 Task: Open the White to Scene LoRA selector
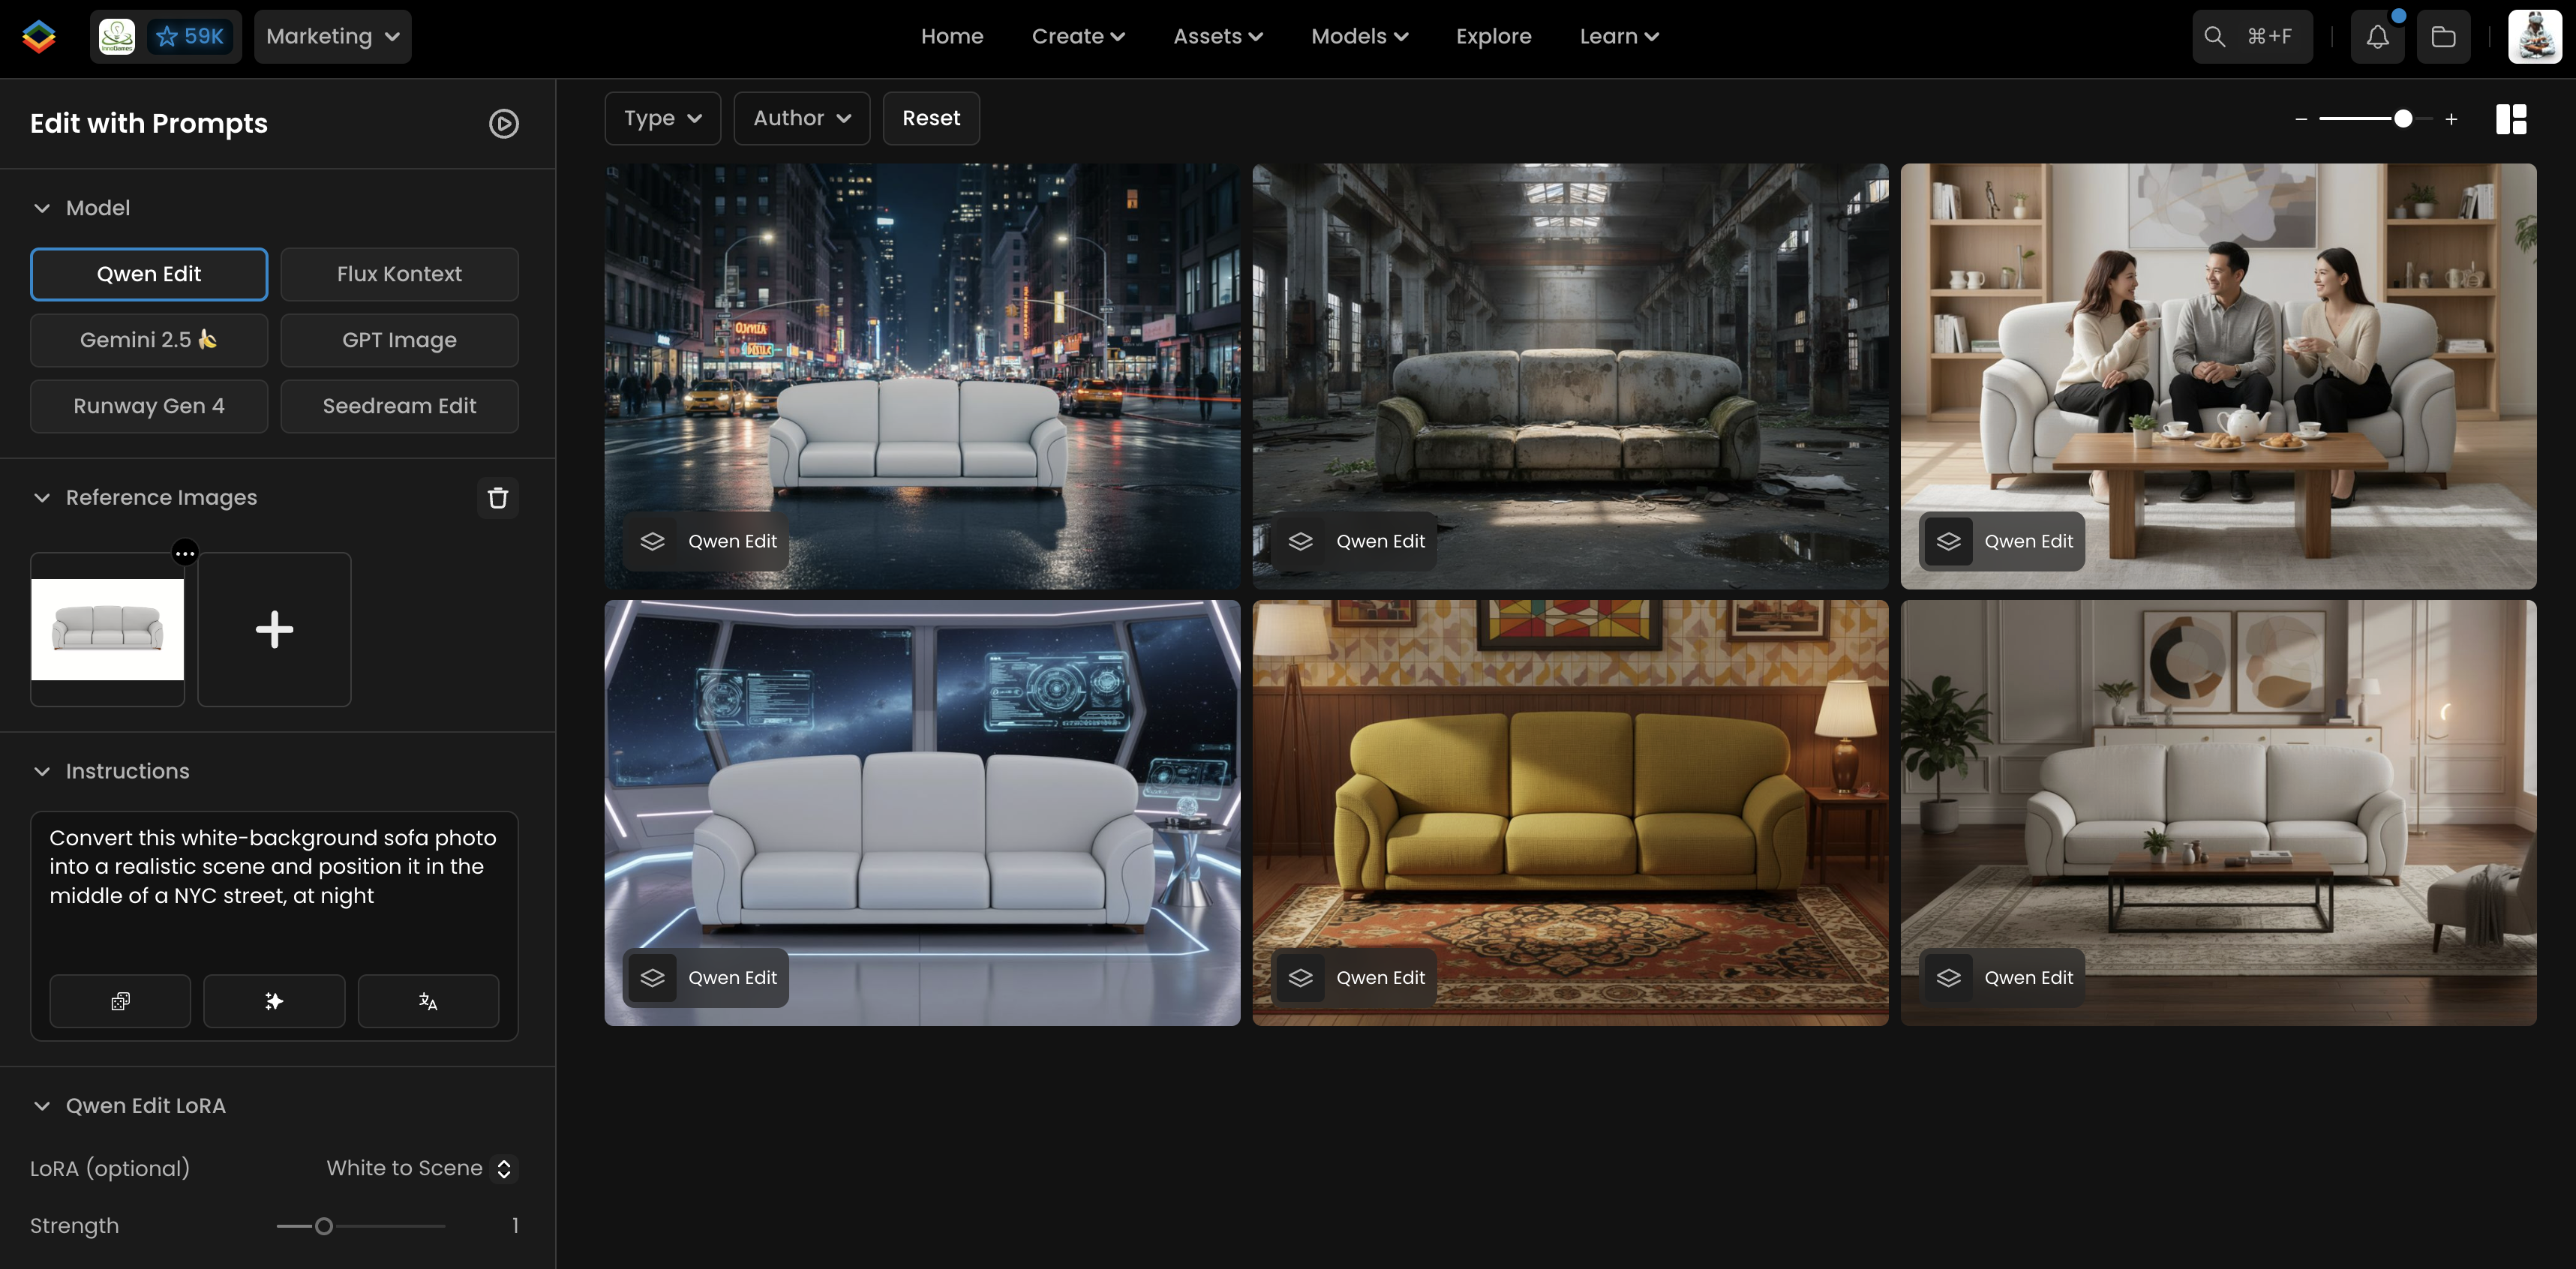pos(419,1168)
